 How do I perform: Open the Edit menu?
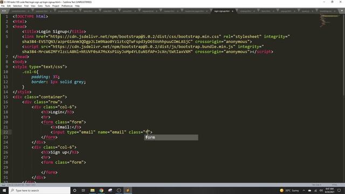pyautogui.click(x=9, y=6)
